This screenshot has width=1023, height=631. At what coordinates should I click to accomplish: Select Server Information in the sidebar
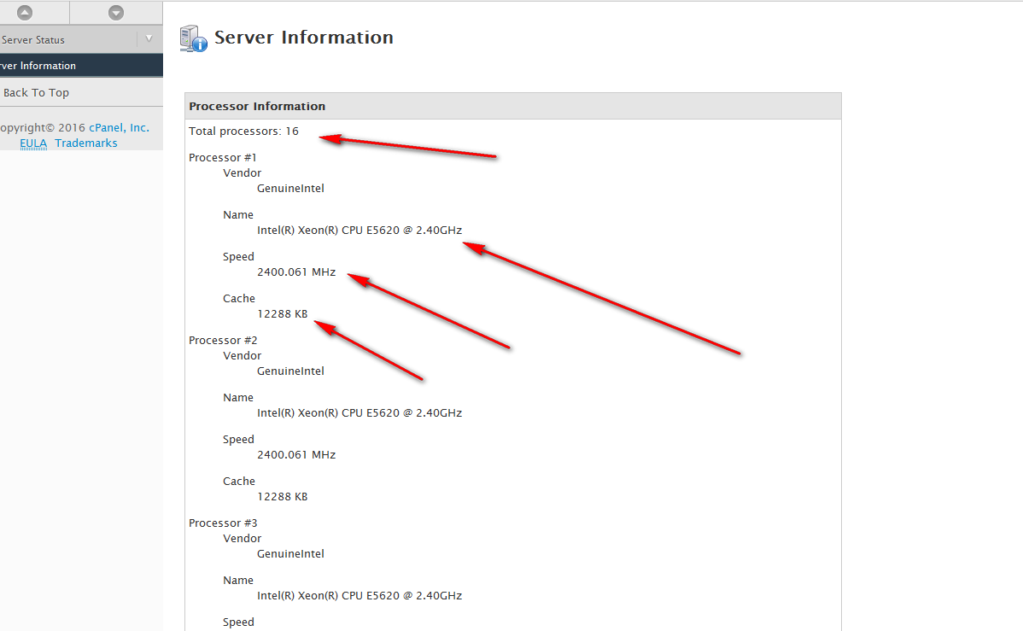pos(38,66)
